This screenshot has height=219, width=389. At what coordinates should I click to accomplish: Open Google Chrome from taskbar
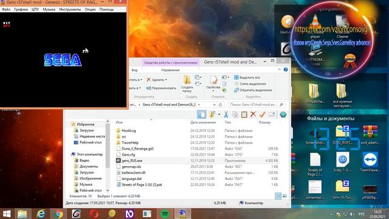58,214
